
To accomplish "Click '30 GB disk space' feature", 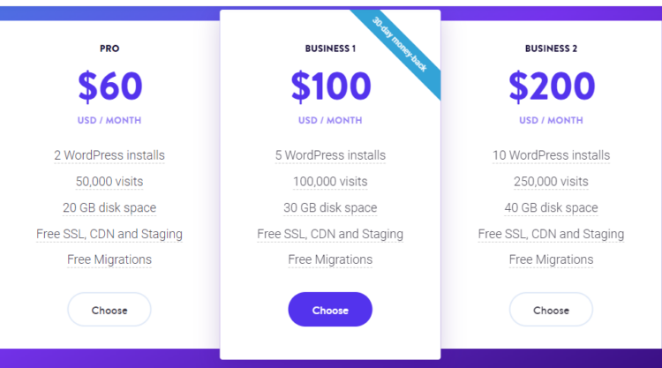I will [330, 207].
